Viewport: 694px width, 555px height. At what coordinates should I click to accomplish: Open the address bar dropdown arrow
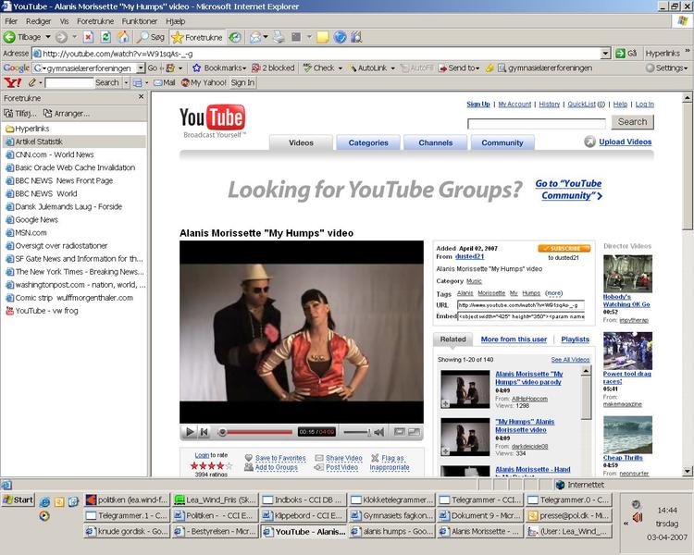pyautogui.click(x=605, y=54)
